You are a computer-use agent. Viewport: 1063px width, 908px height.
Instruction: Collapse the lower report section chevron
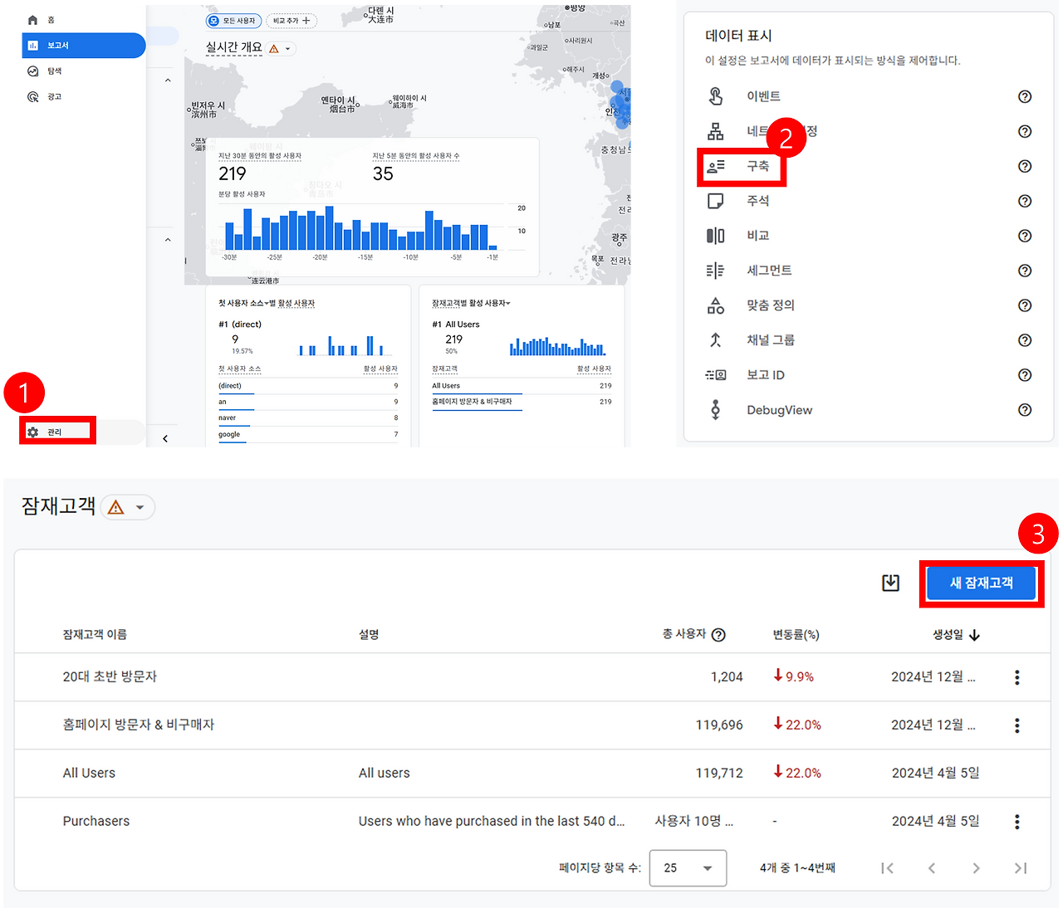168,240
